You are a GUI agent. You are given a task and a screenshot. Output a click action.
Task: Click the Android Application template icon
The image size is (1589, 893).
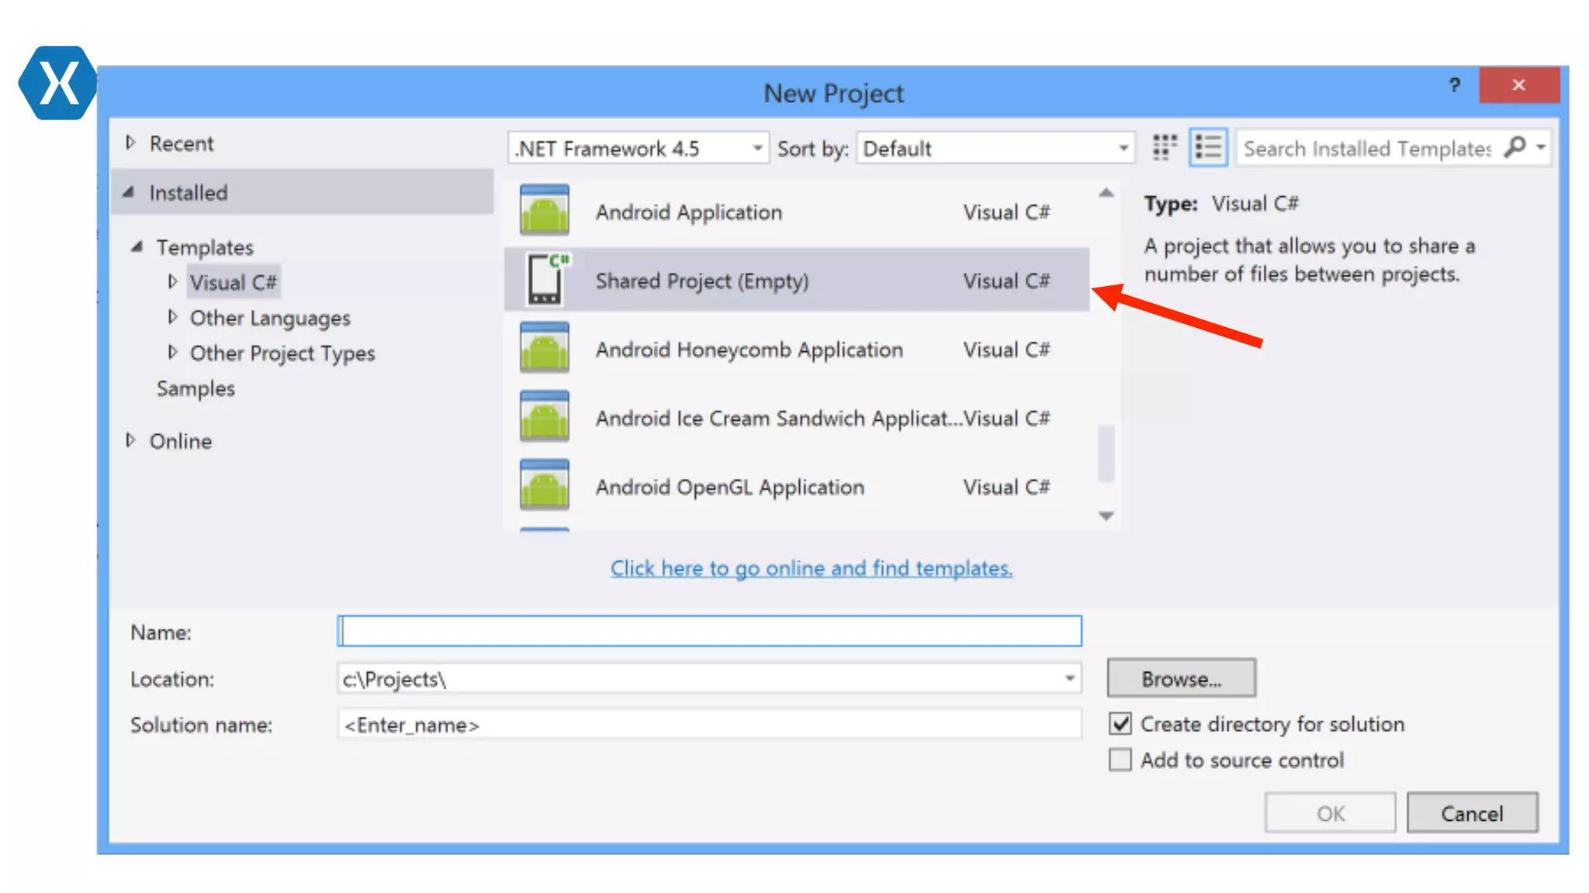[x=544, y=211]
